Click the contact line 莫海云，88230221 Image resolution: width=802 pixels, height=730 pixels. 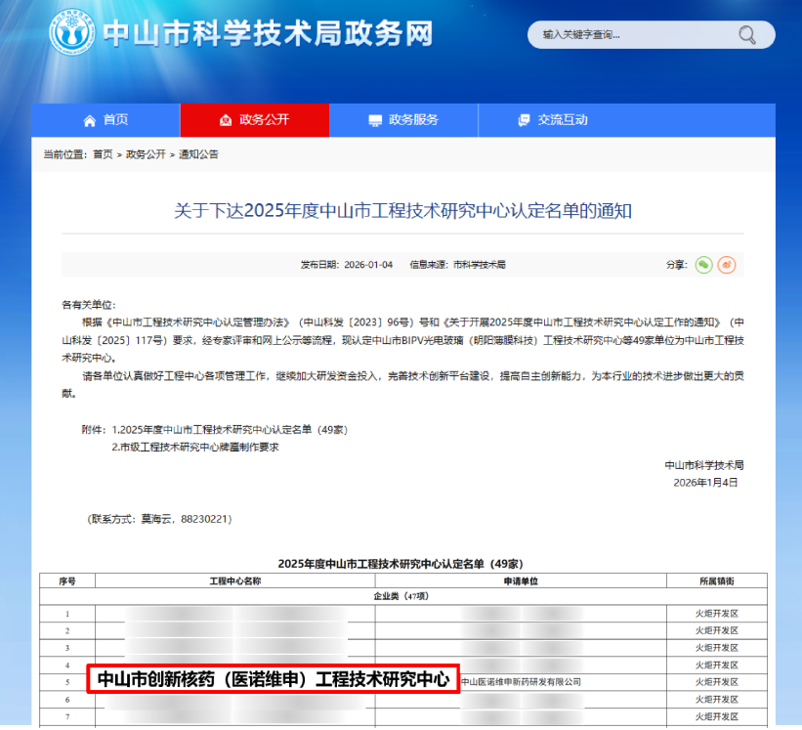(159, 519)
